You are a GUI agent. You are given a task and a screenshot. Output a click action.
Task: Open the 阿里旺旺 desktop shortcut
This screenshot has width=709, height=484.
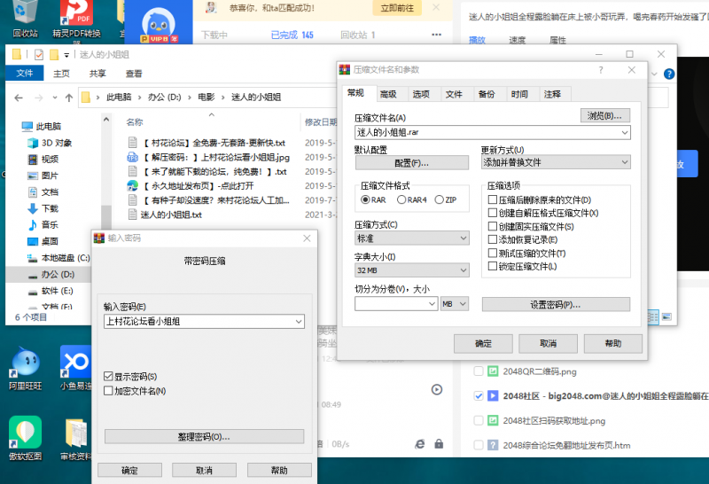click(25, 364)
